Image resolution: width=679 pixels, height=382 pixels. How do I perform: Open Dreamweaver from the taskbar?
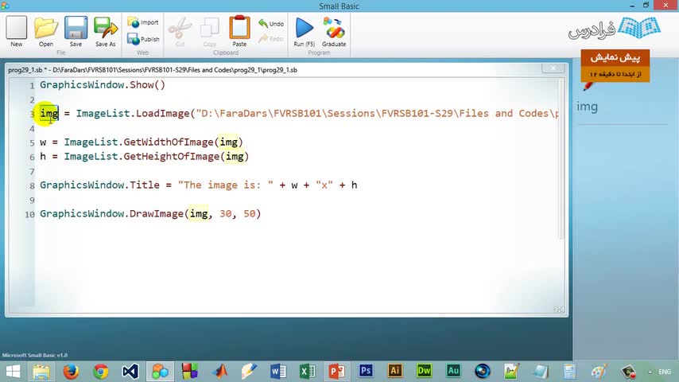[424, 371]
